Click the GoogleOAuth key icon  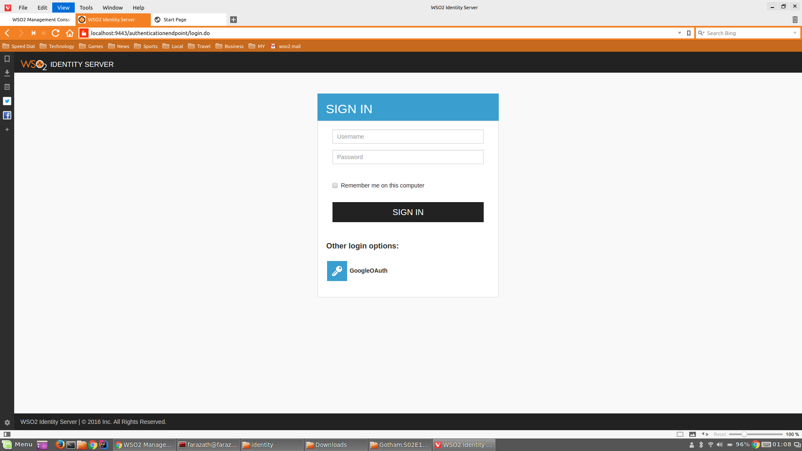click(337, 271)
